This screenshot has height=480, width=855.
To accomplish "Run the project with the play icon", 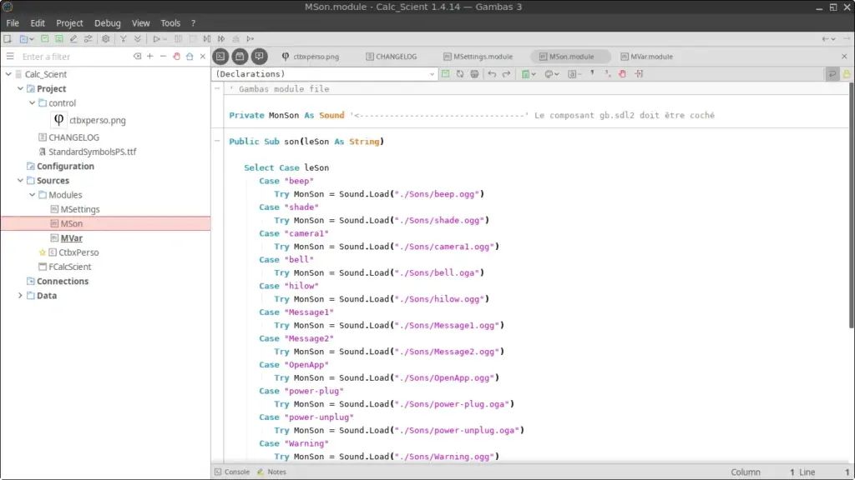I will pyautogui.click(x=156, y=38).
